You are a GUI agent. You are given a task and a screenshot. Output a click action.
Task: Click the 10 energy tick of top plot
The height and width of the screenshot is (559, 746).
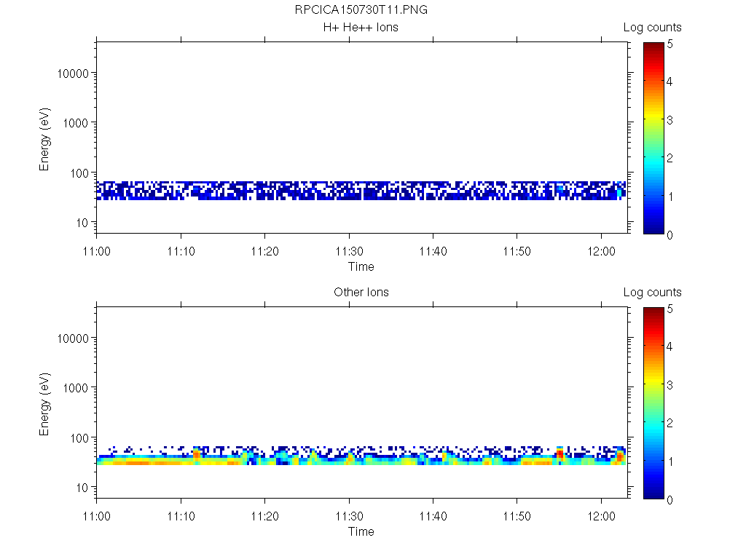pyautogui.click(x=82, y=223)
